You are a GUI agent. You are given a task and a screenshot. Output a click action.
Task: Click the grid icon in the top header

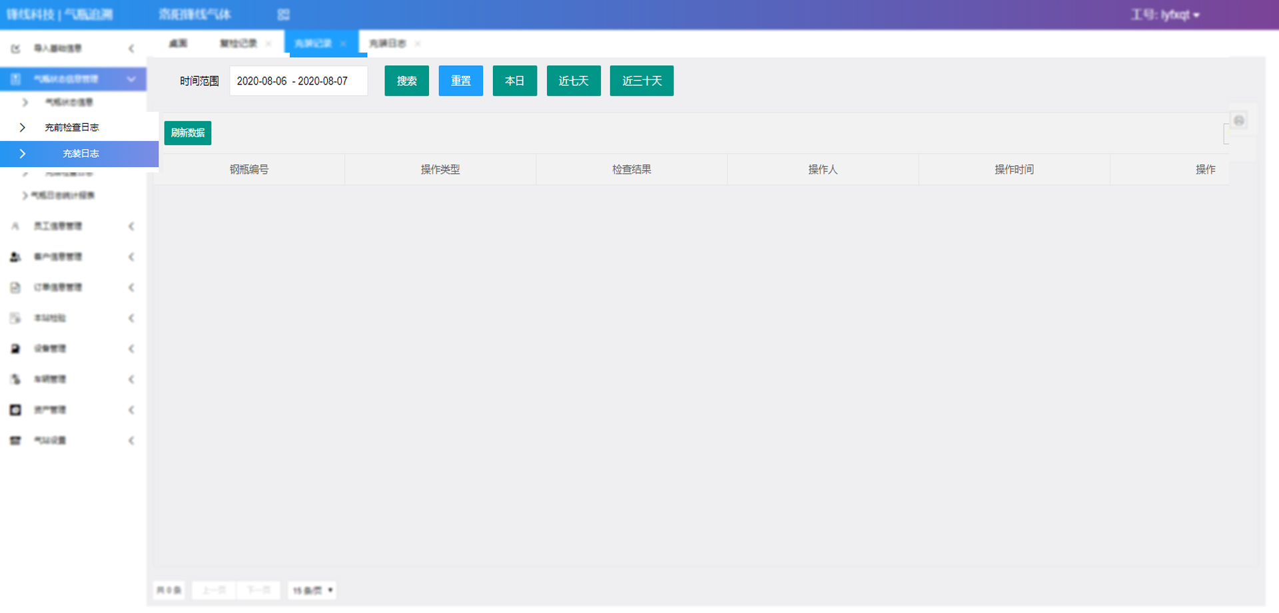[x=283, y=15]
